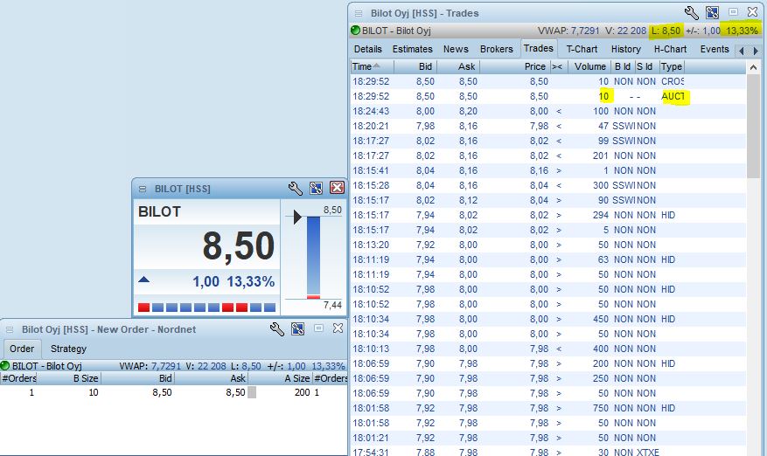Open New Order window hamburger menu icon
This screenshot has width=767, height=456.
10,330
